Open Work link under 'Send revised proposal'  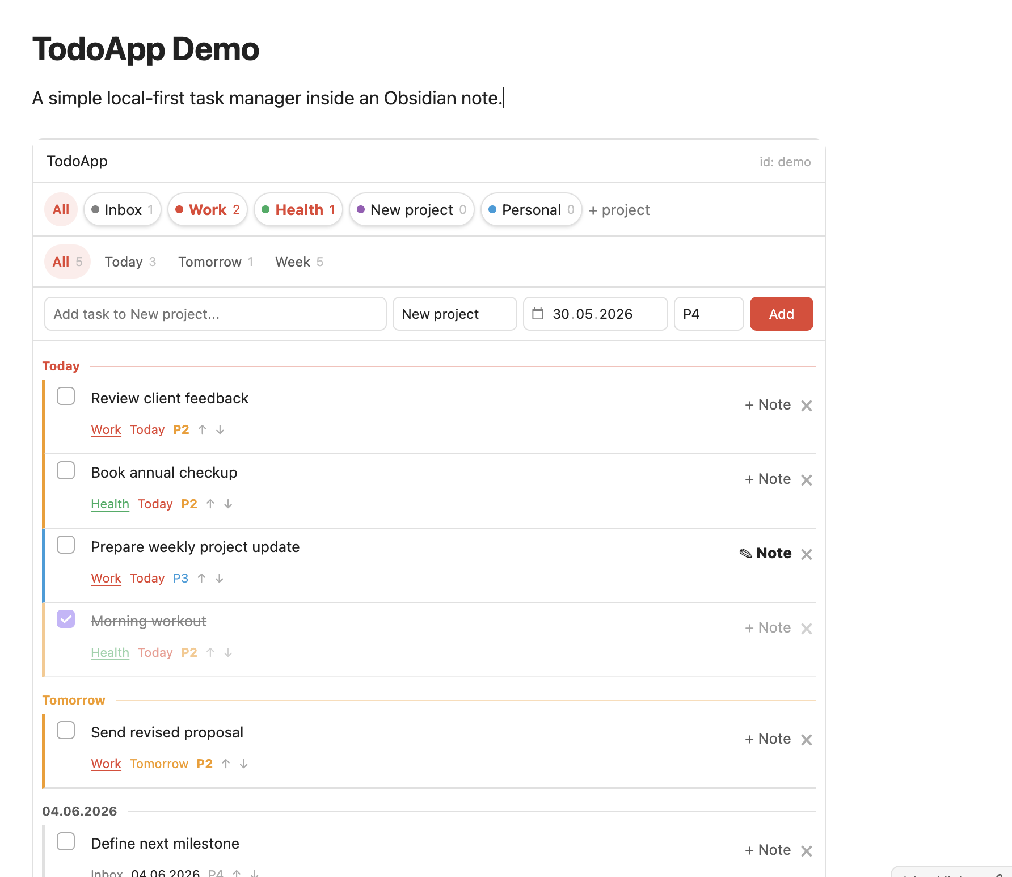[106, 764]
